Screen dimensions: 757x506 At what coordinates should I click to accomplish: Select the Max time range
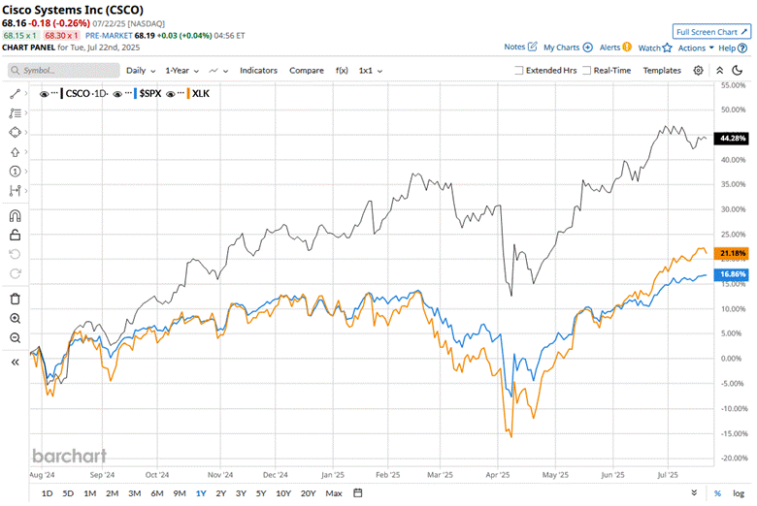click(334, 493)
